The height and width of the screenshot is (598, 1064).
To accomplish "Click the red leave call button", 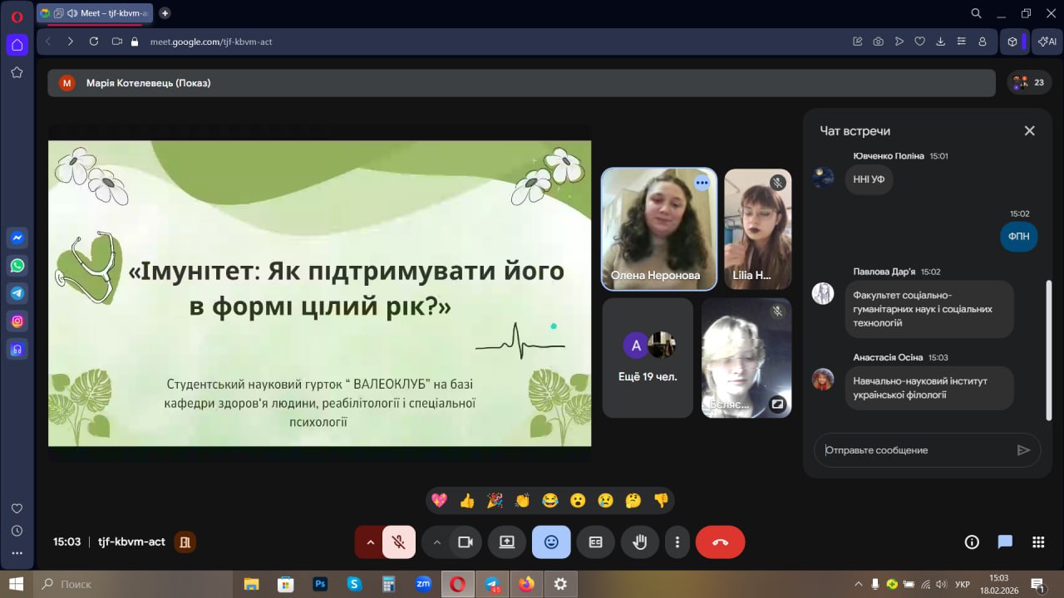I will (x=720, y=542).
